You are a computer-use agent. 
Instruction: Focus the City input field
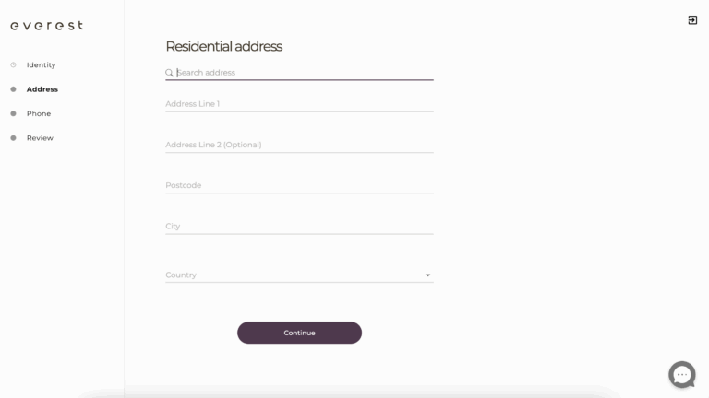tap(299, 226)
